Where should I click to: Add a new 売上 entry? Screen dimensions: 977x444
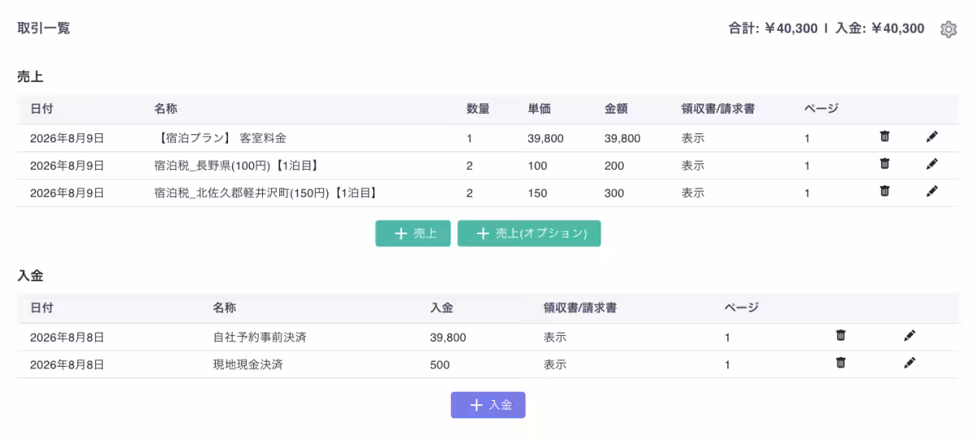coord(413,233)
